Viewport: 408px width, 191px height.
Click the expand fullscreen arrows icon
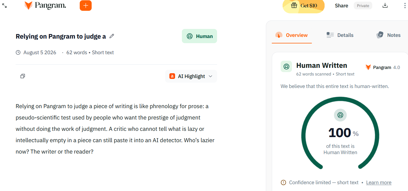tap(5, 6)
